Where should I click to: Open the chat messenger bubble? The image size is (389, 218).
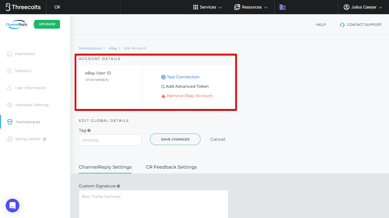13,206
